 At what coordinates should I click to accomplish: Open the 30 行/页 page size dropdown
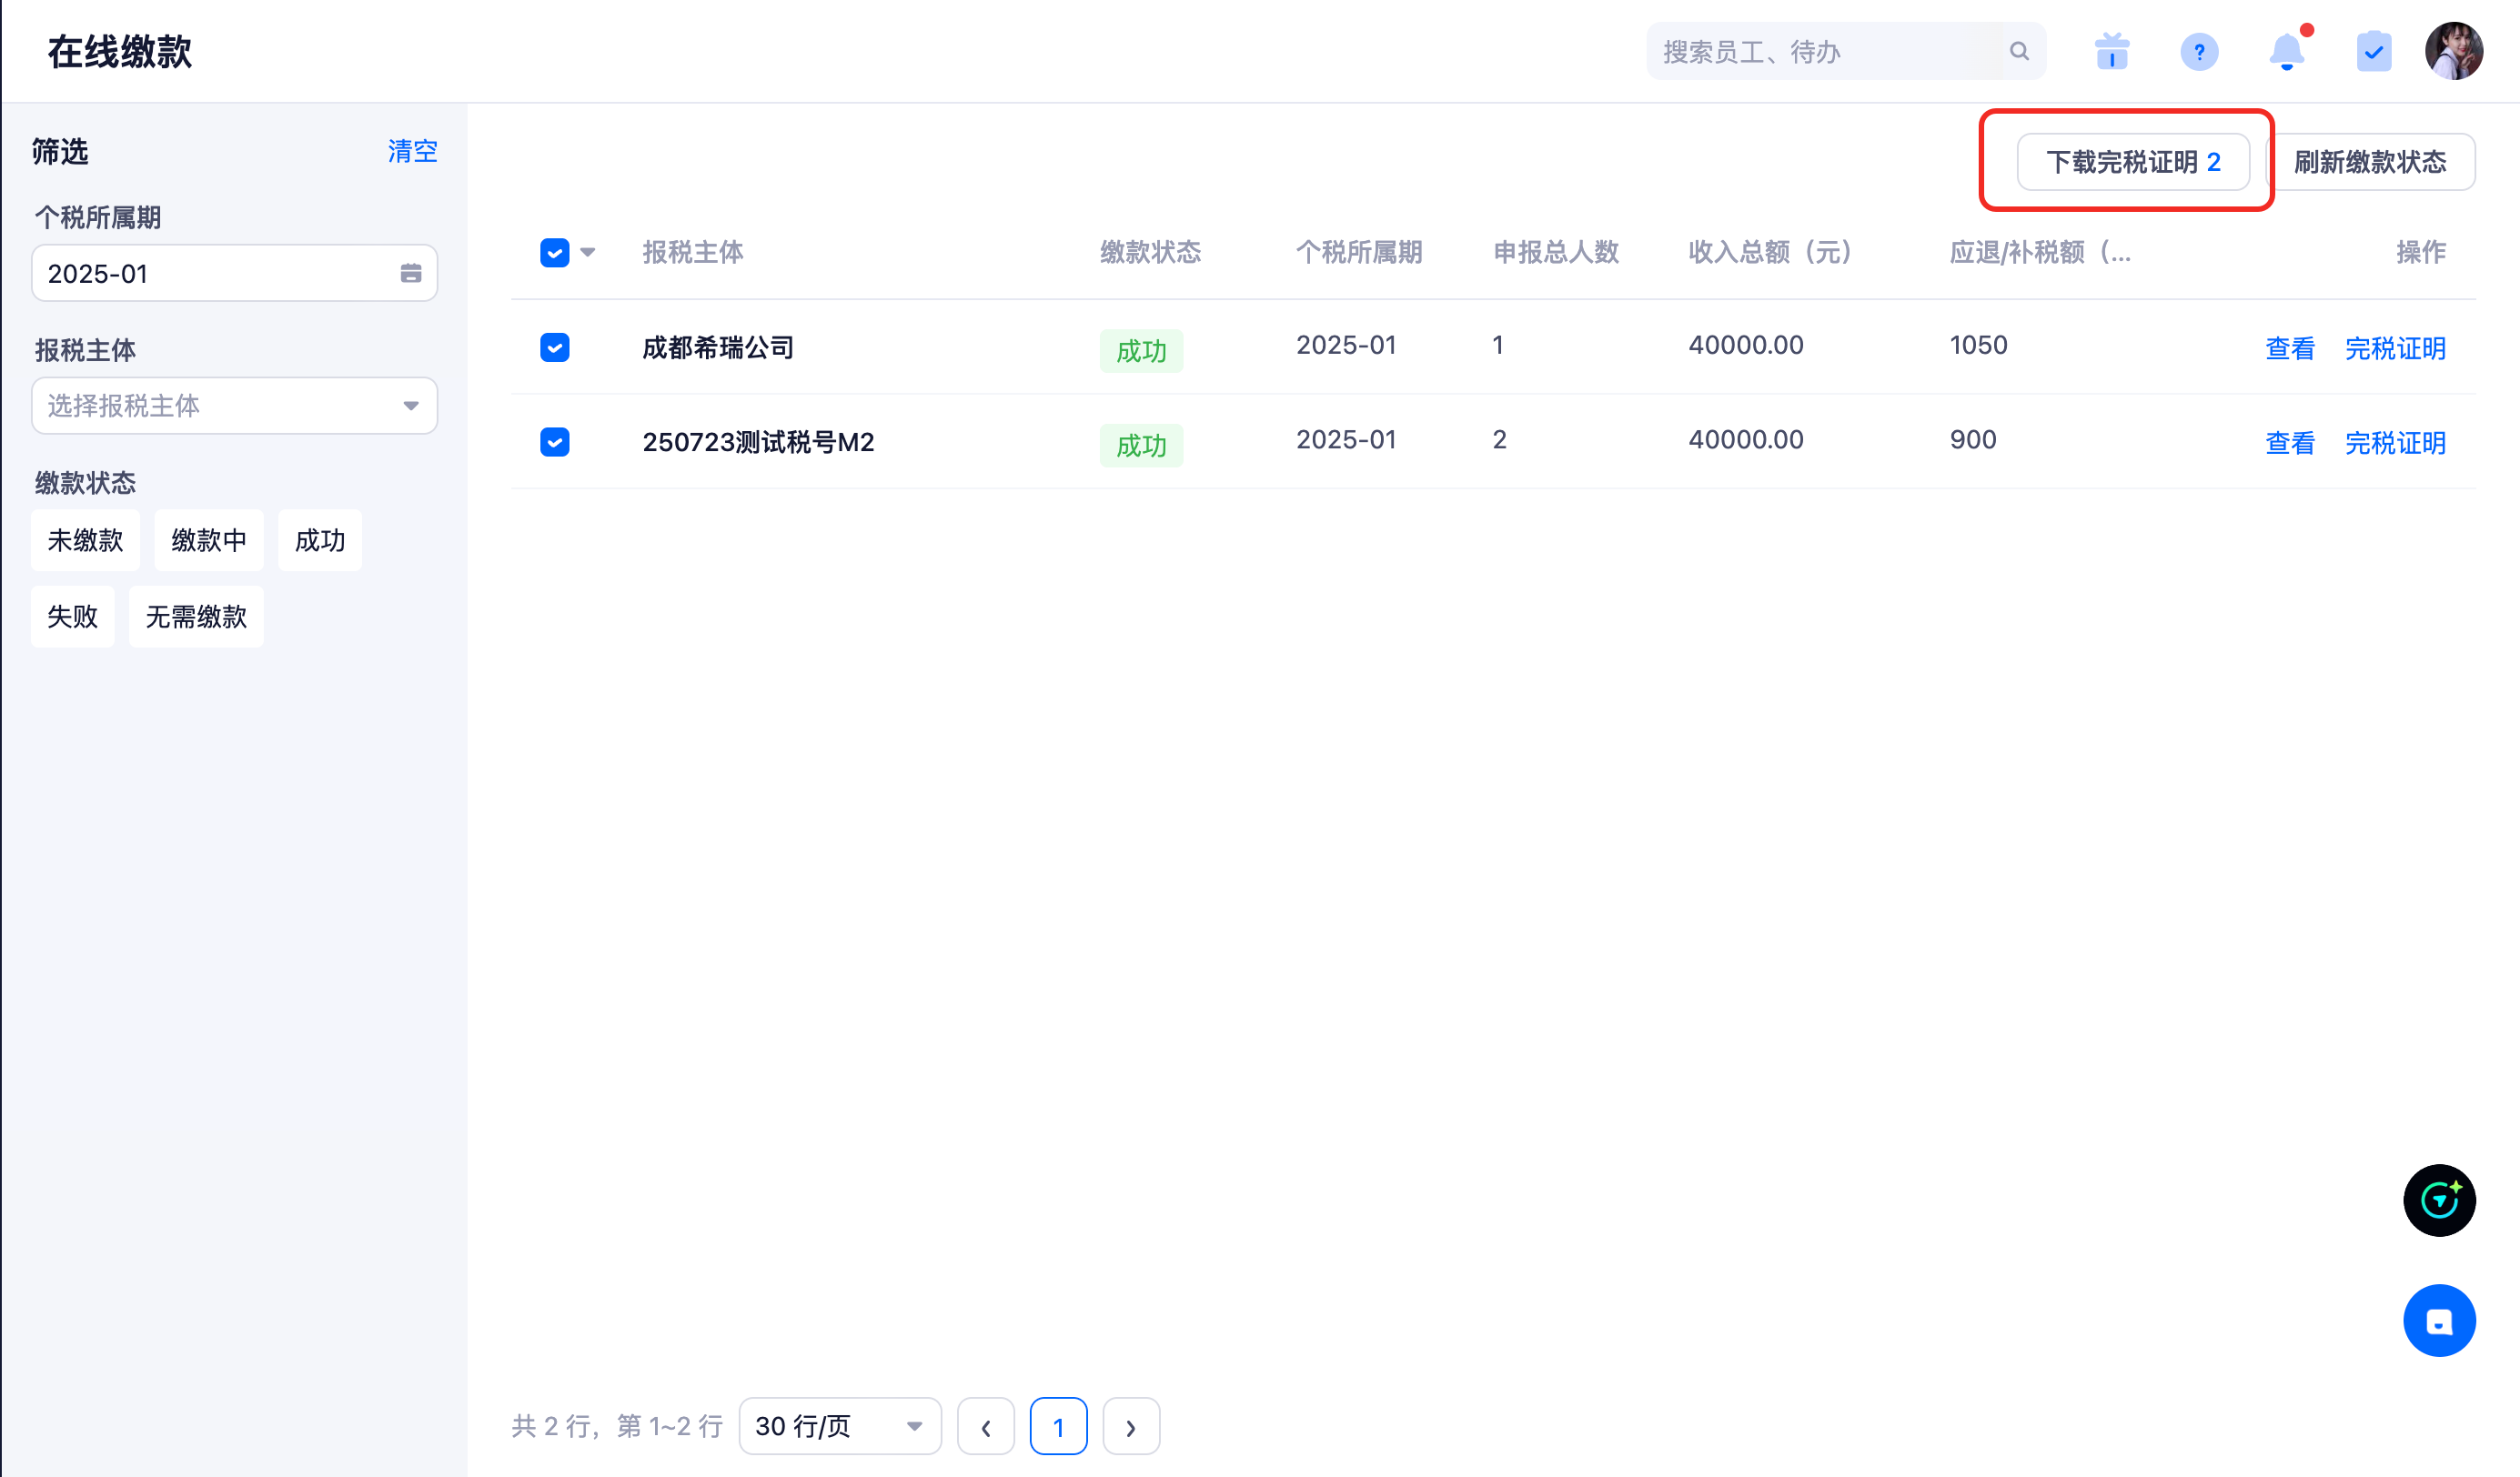pos(840,1426)
